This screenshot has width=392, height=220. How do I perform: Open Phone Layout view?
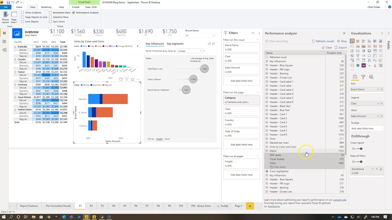(5, 17)
